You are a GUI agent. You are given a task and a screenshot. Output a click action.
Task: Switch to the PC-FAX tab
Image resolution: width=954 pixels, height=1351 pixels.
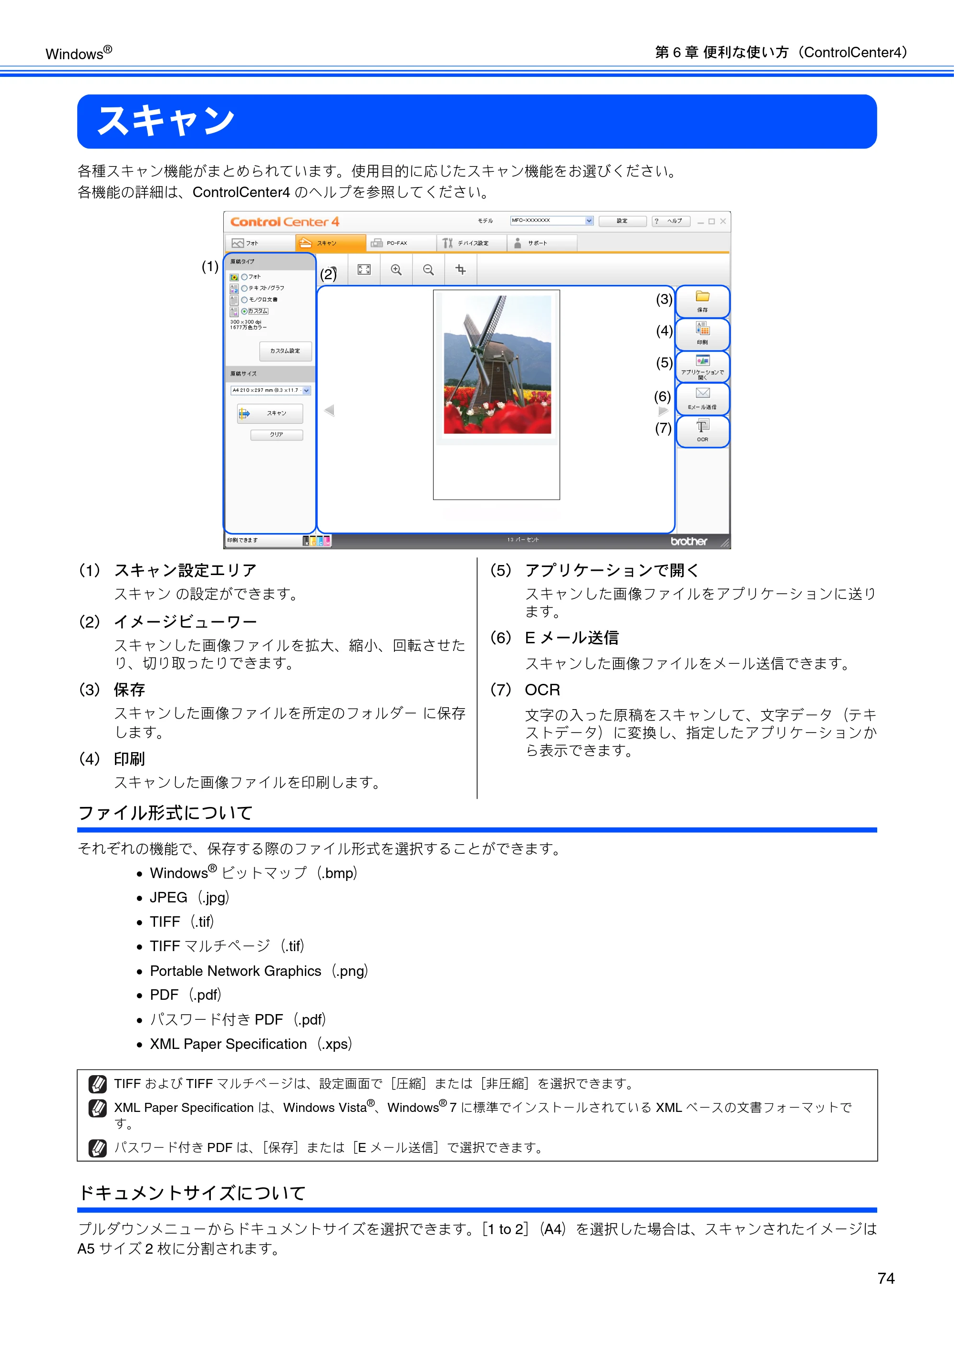coord(401,243)
